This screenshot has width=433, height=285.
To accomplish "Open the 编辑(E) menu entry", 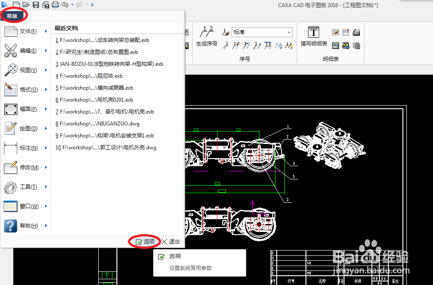I will (x=25, y=51).
